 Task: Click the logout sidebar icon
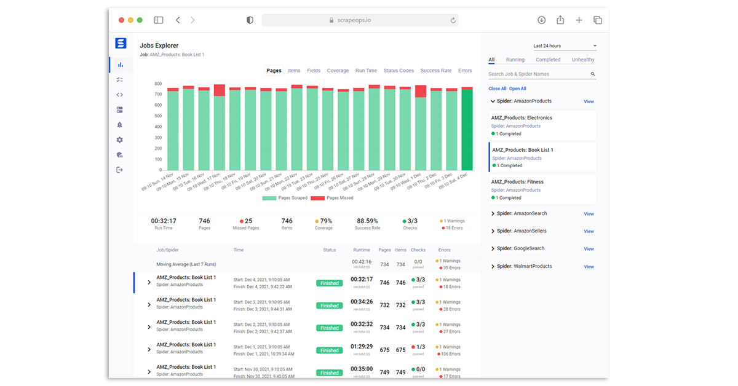[120, 170]
